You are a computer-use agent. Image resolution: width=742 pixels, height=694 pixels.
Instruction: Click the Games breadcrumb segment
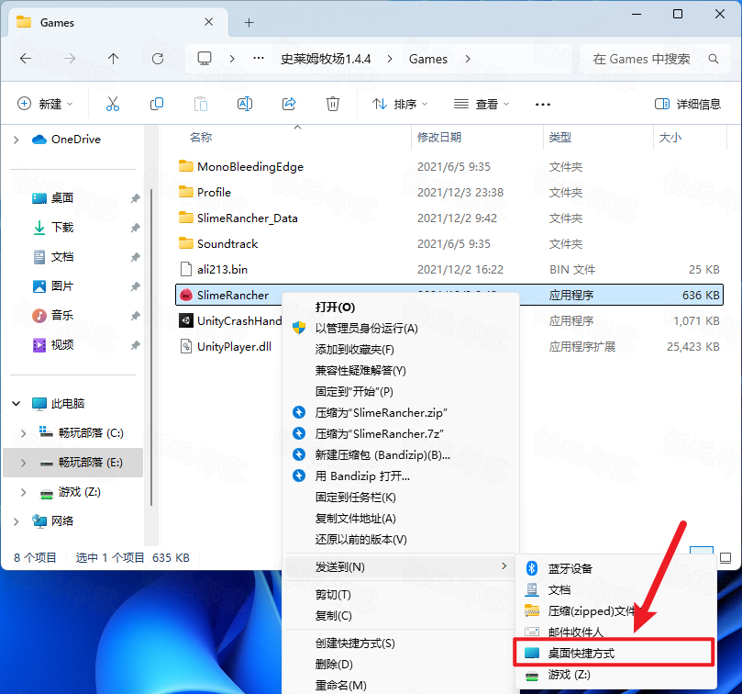(428, 59)
